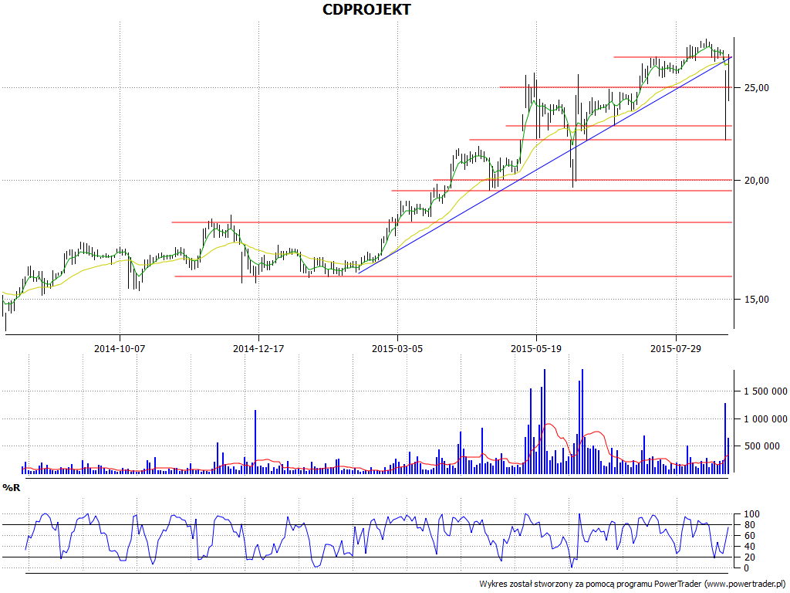Click the CDPROJEKT chart title

(366, 9)
